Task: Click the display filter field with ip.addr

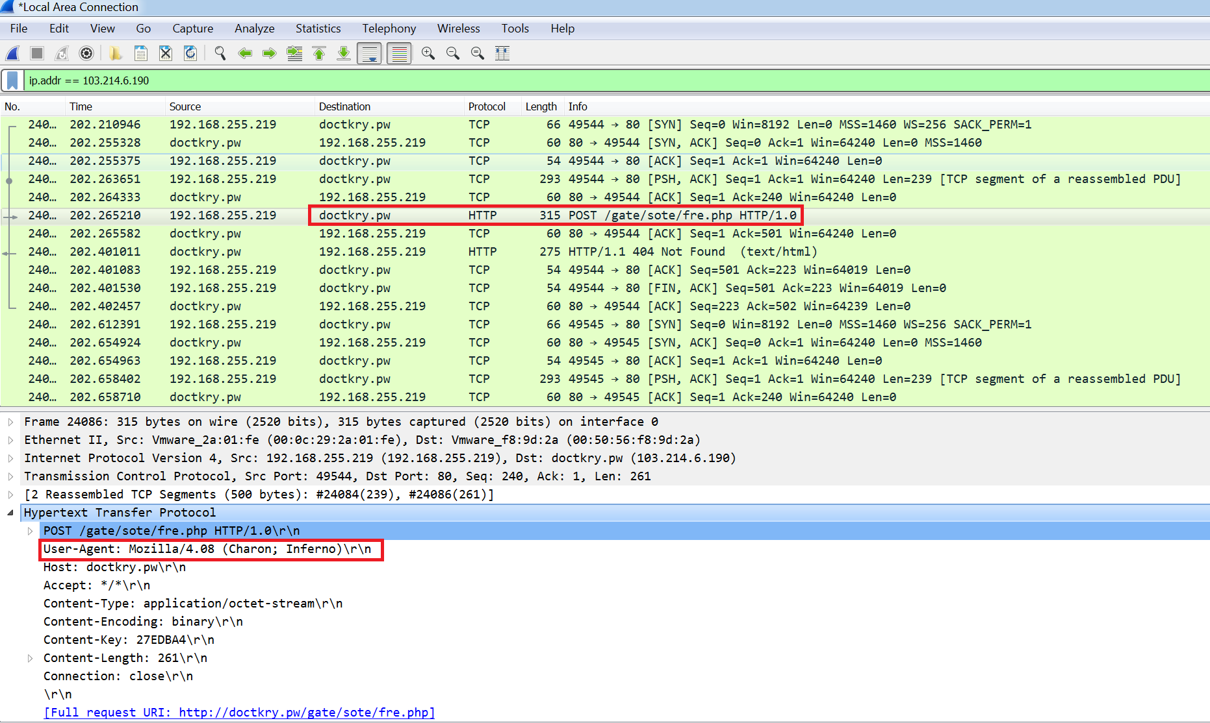Action: [616, 80]
